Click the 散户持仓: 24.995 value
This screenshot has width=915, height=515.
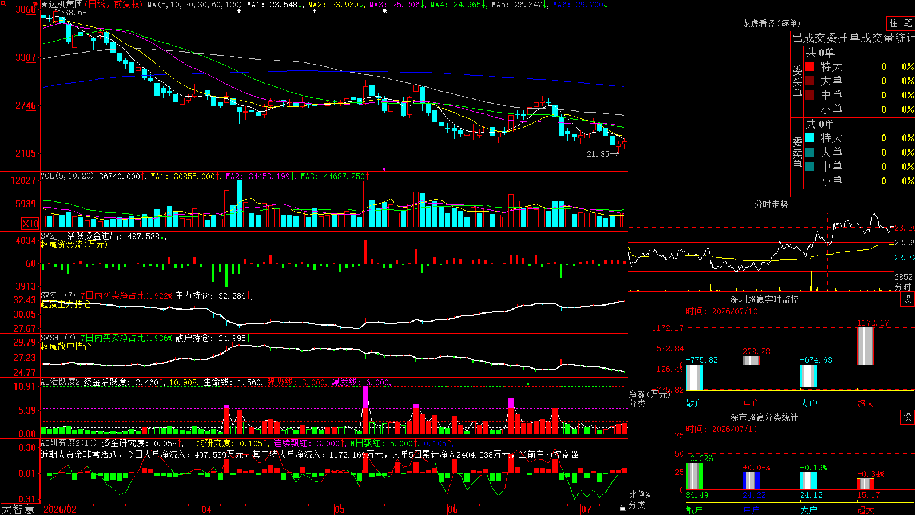[210, 338]
